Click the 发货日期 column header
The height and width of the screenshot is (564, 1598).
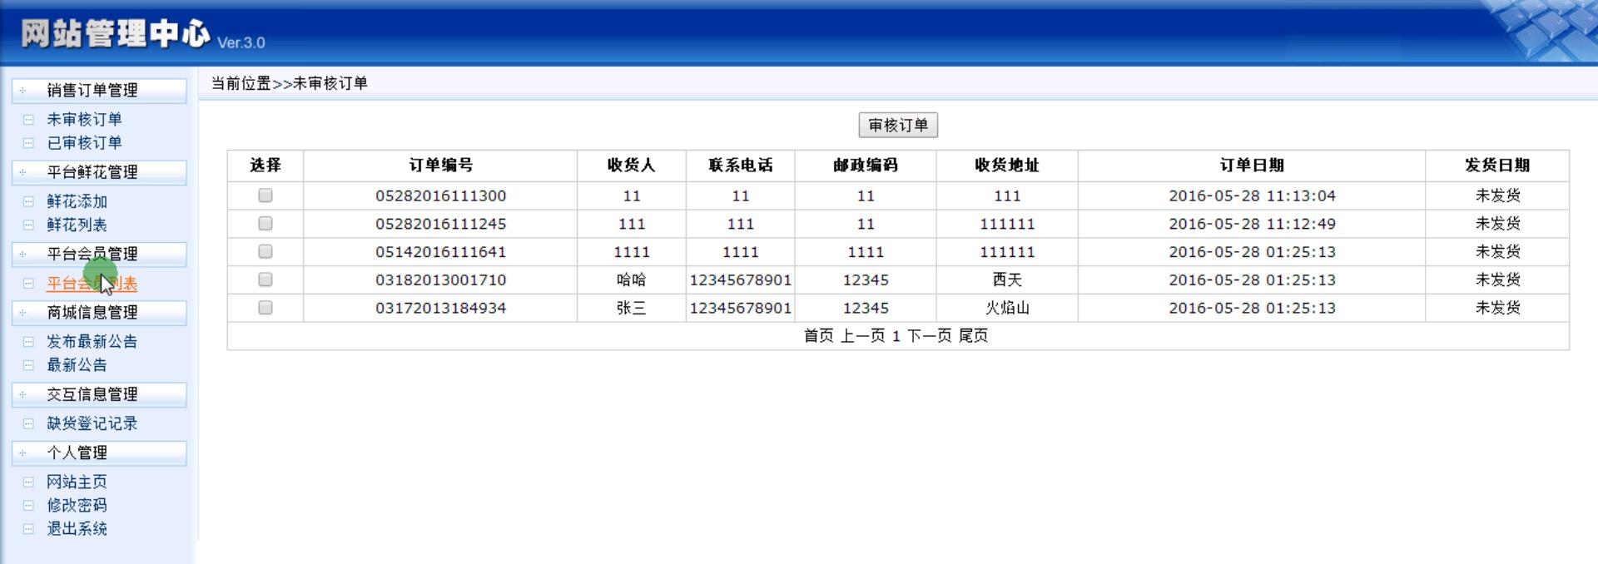coord(1497,166)
